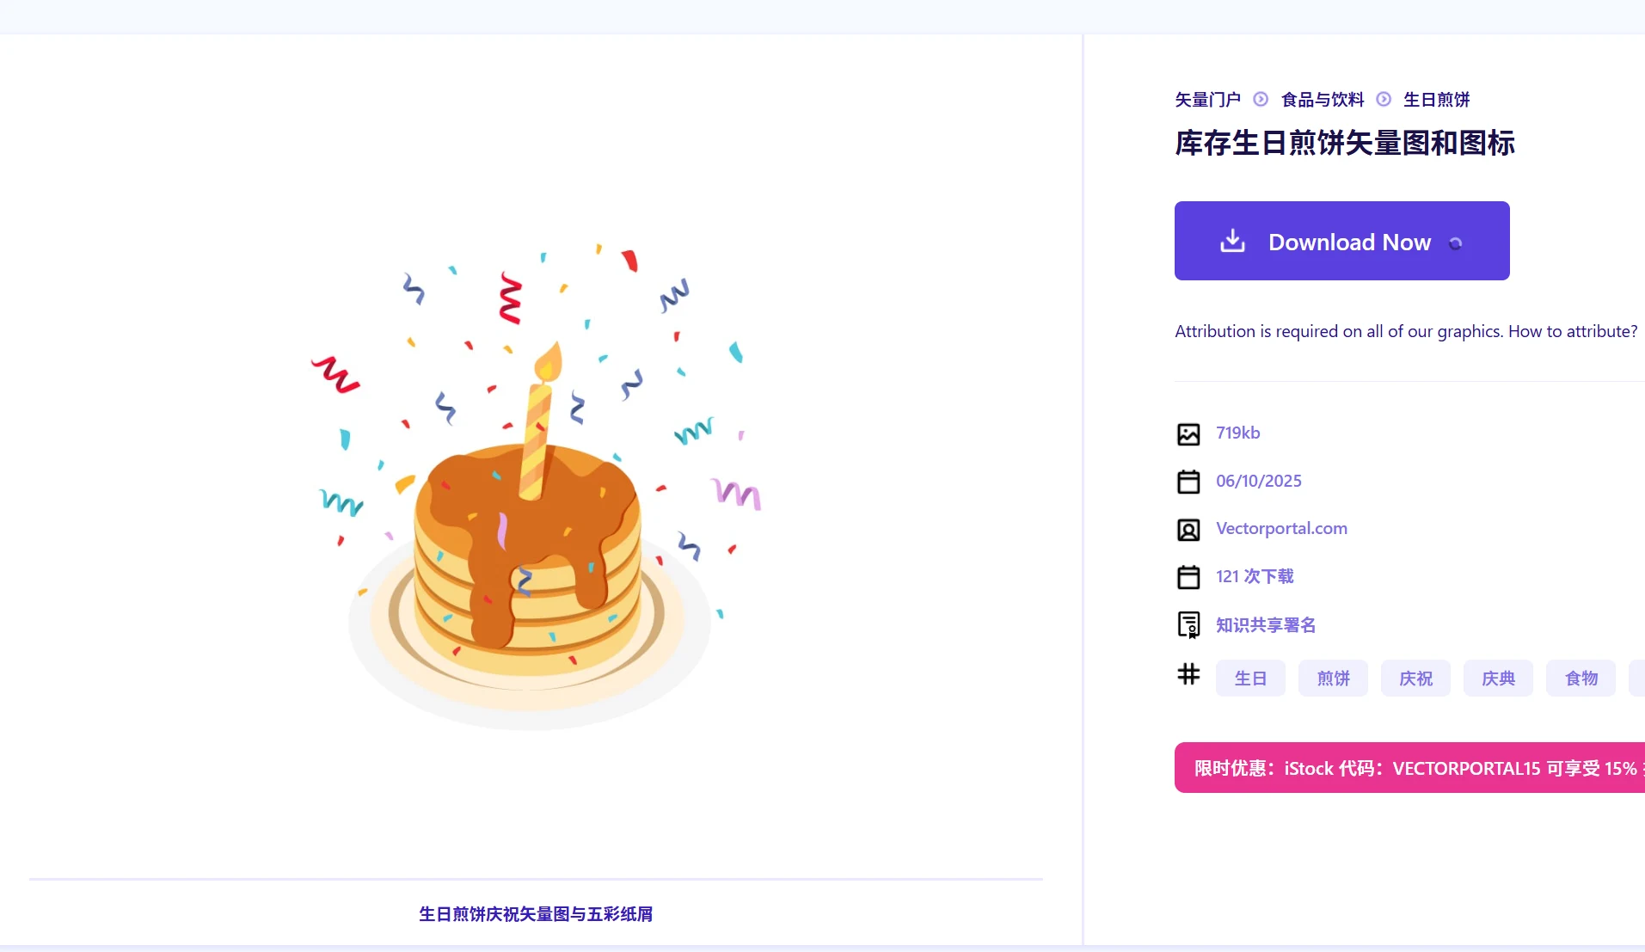Click the downloads count calendar icon
The width and height of the screenshot is (1645, 952).
[1188, 577]
